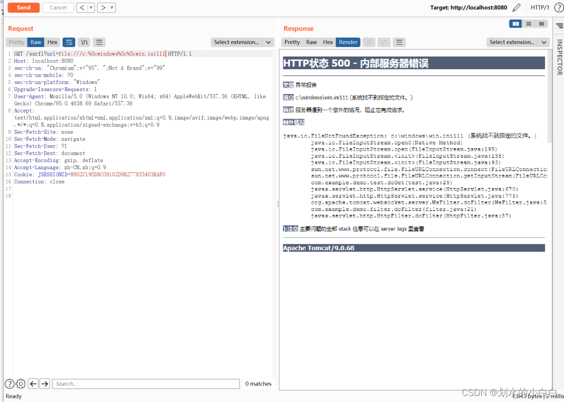564x402 pixels.
Task: Toggle non-printable characters in Response pane
Action: click(x=384, y=42)
